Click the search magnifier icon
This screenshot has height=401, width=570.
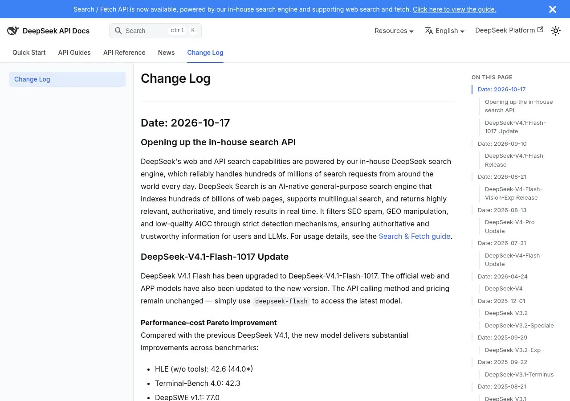tap(118, 31)
